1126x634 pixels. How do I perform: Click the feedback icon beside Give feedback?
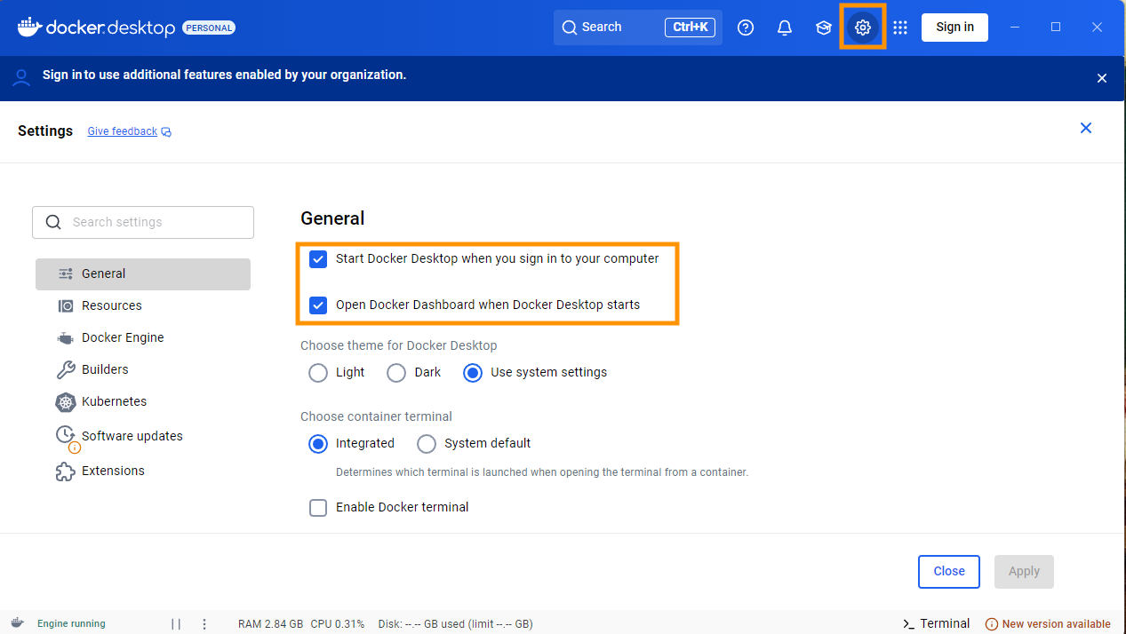(166, 132)
